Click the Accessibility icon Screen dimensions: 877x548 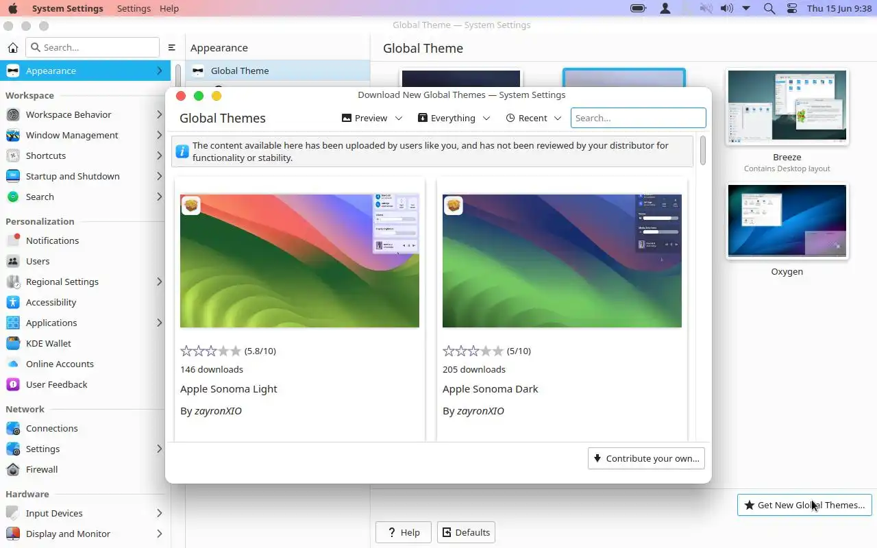(13, 302)
